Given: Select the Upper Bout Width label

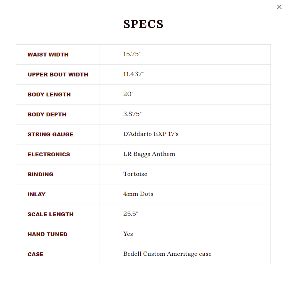Looking at the screenshot, I should [58, 75].
